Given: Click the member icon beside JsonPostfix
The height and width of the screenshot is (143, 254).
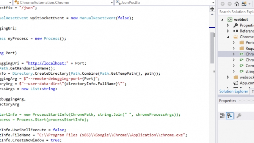Looking at the screenshot, I should click(118, 2).
